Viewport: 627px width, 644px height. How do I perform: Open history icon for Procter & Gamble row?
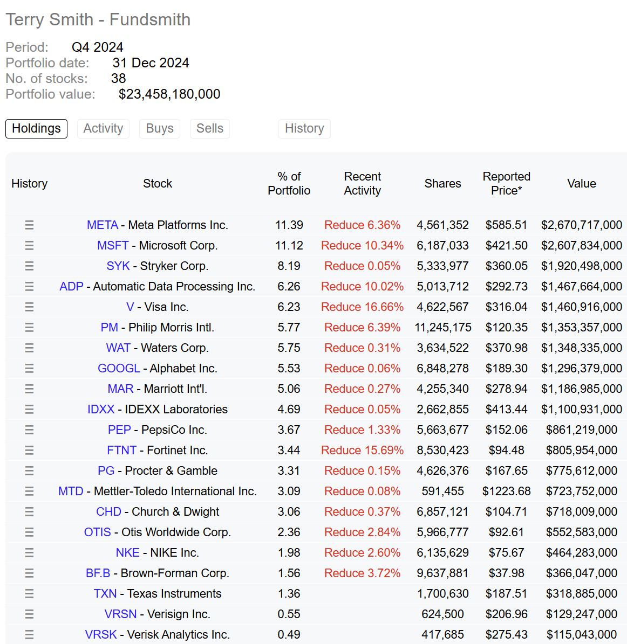[x=29, y=470]
